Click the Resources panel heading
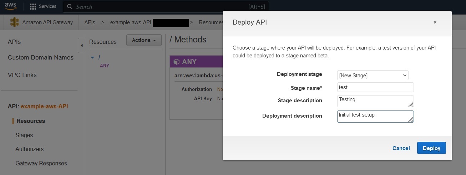This screenshot has height=175, width=466. pyautogui.click(x=103, y=42)
